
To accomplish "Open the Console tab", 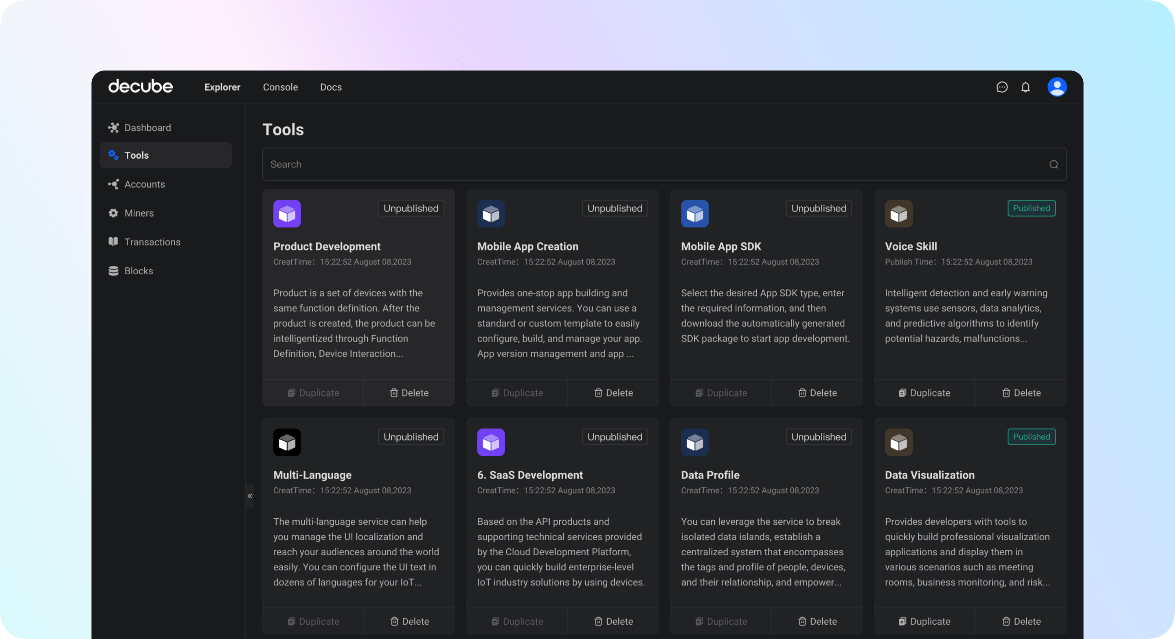I will 280,87.
